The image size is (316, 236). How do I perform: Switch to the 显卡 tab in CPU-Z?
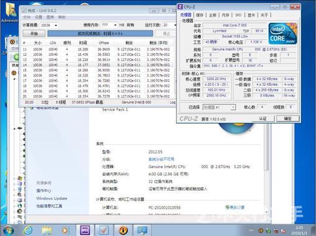coord(251,15)
